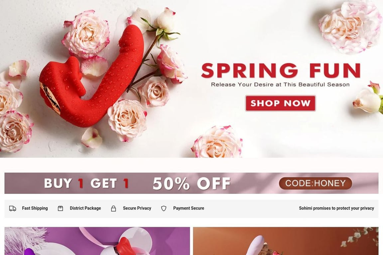Click the District Package box icon
The image size is (383, 255).
tap(60, 209)
